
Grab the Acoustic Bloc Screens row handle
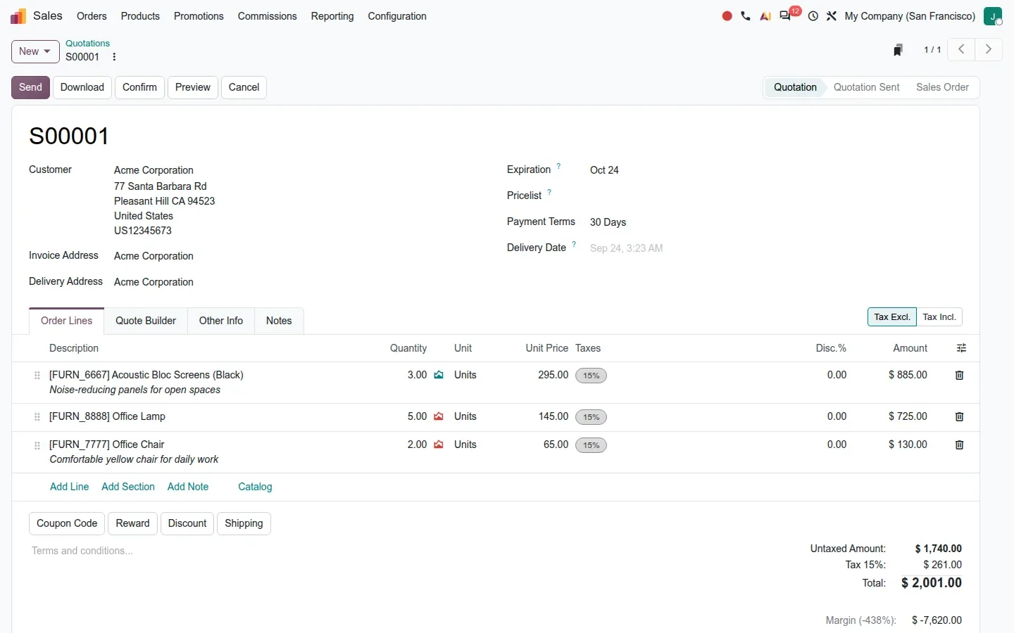pyautogui.click(x=37, y=376)
